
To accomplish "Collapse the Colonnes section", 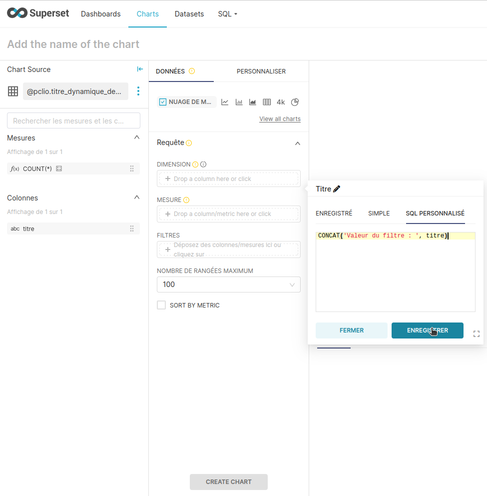I will click(137, 197).
